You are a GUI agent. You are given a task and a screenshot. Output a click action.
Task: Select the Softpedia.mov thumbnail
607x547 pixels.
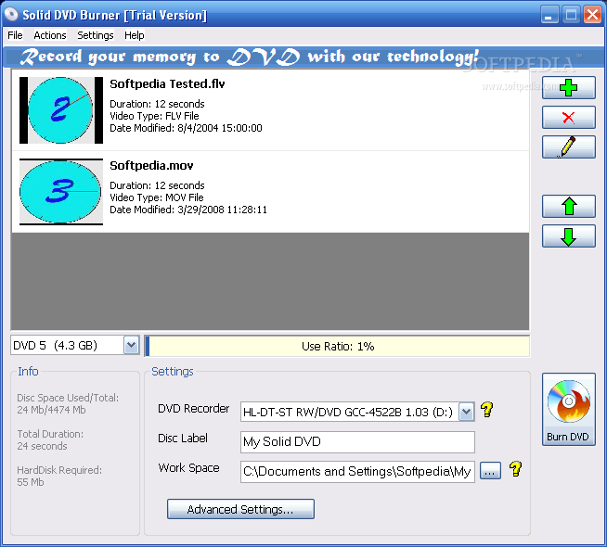pyautogui.click(x=61, y=192)
